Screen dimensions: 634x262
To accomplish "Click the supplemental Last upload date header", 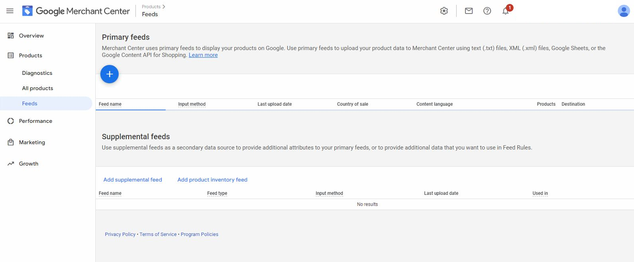I will pyautogui.click(x=441, y=193).
